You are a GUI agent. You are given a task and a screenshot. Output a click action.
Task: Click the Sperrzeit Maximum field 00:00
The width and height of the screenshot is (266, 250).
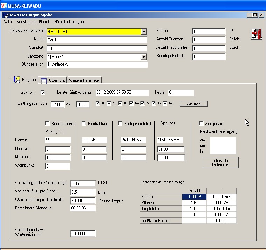tap(171, 158)
